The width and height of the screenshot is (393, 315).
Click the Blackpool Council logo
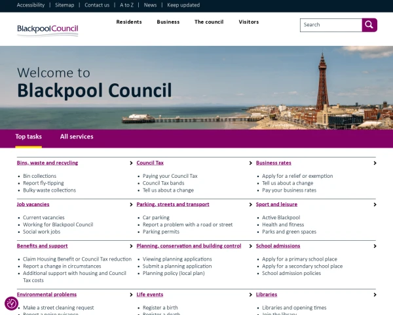click(x=48, y=30)
